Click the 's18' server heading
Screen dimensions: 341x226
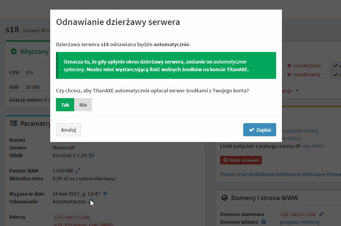coord(12,30)
